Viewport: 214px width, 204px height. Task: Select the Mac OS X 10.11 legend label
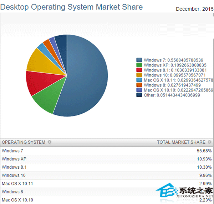pyautogui.click(x=179, y=80)
